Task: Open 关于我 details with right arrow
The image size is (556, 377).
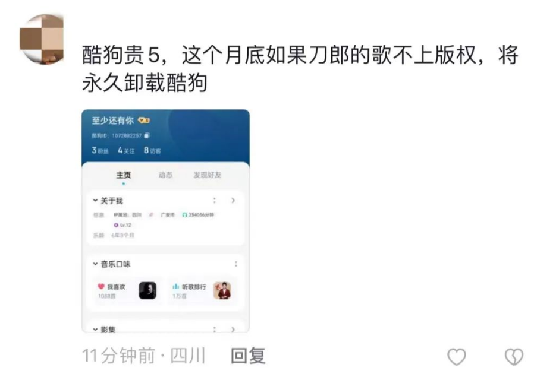Action: pyautogui.click(x=233, y=200)
